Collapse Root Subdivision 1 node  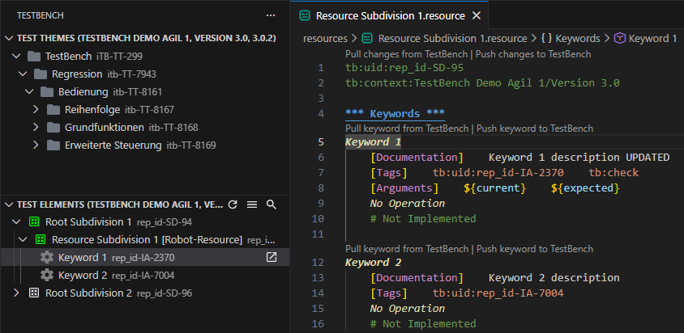coord(16,222)
